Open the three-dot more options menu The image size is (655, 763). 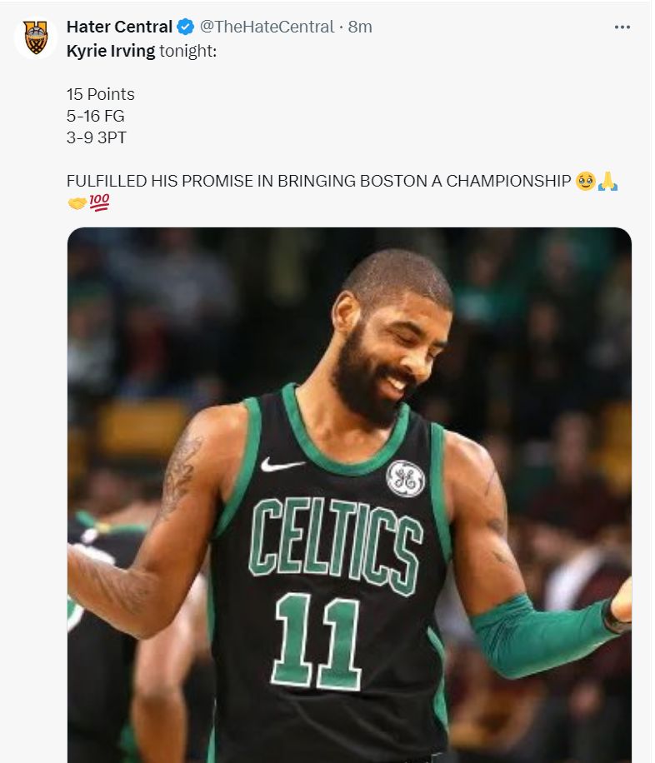coord(622,27)
